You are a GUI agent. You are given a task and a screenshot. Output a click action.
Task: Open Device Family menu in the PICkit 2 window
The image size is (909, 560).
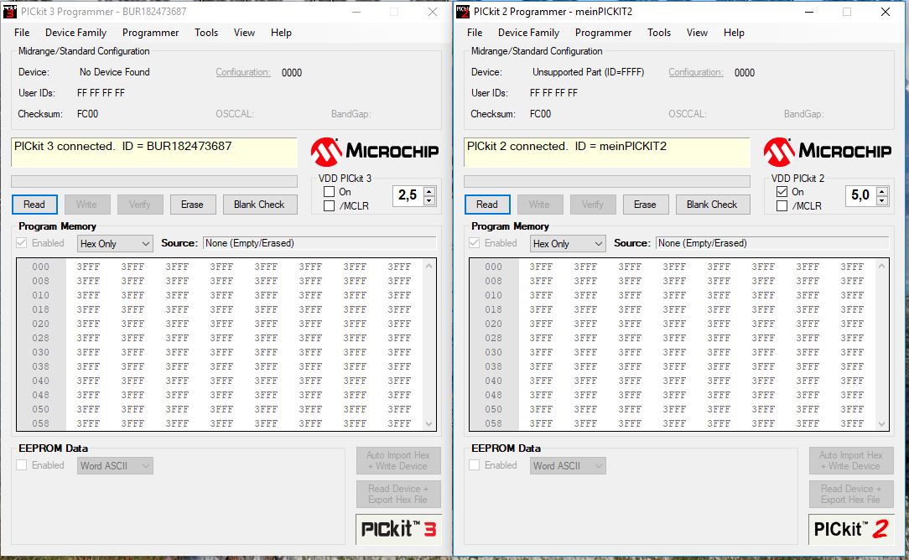[528, 33]
